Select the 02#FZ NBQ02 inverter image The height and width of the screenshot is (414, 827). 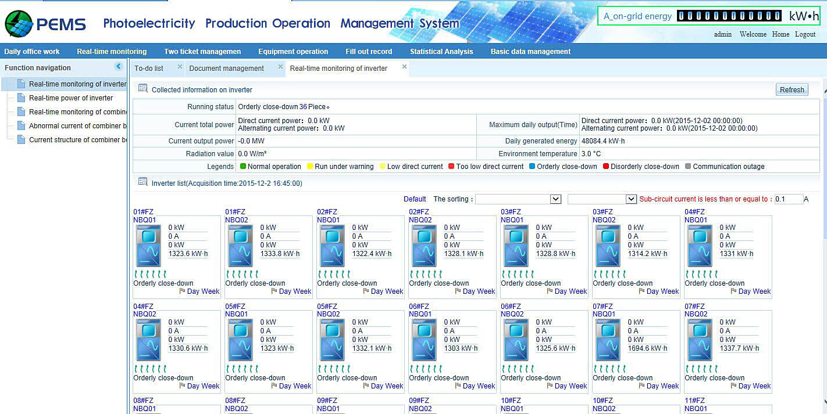[424, 246]
